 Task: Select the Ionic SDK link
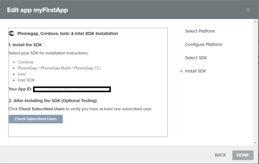[23, 74]
